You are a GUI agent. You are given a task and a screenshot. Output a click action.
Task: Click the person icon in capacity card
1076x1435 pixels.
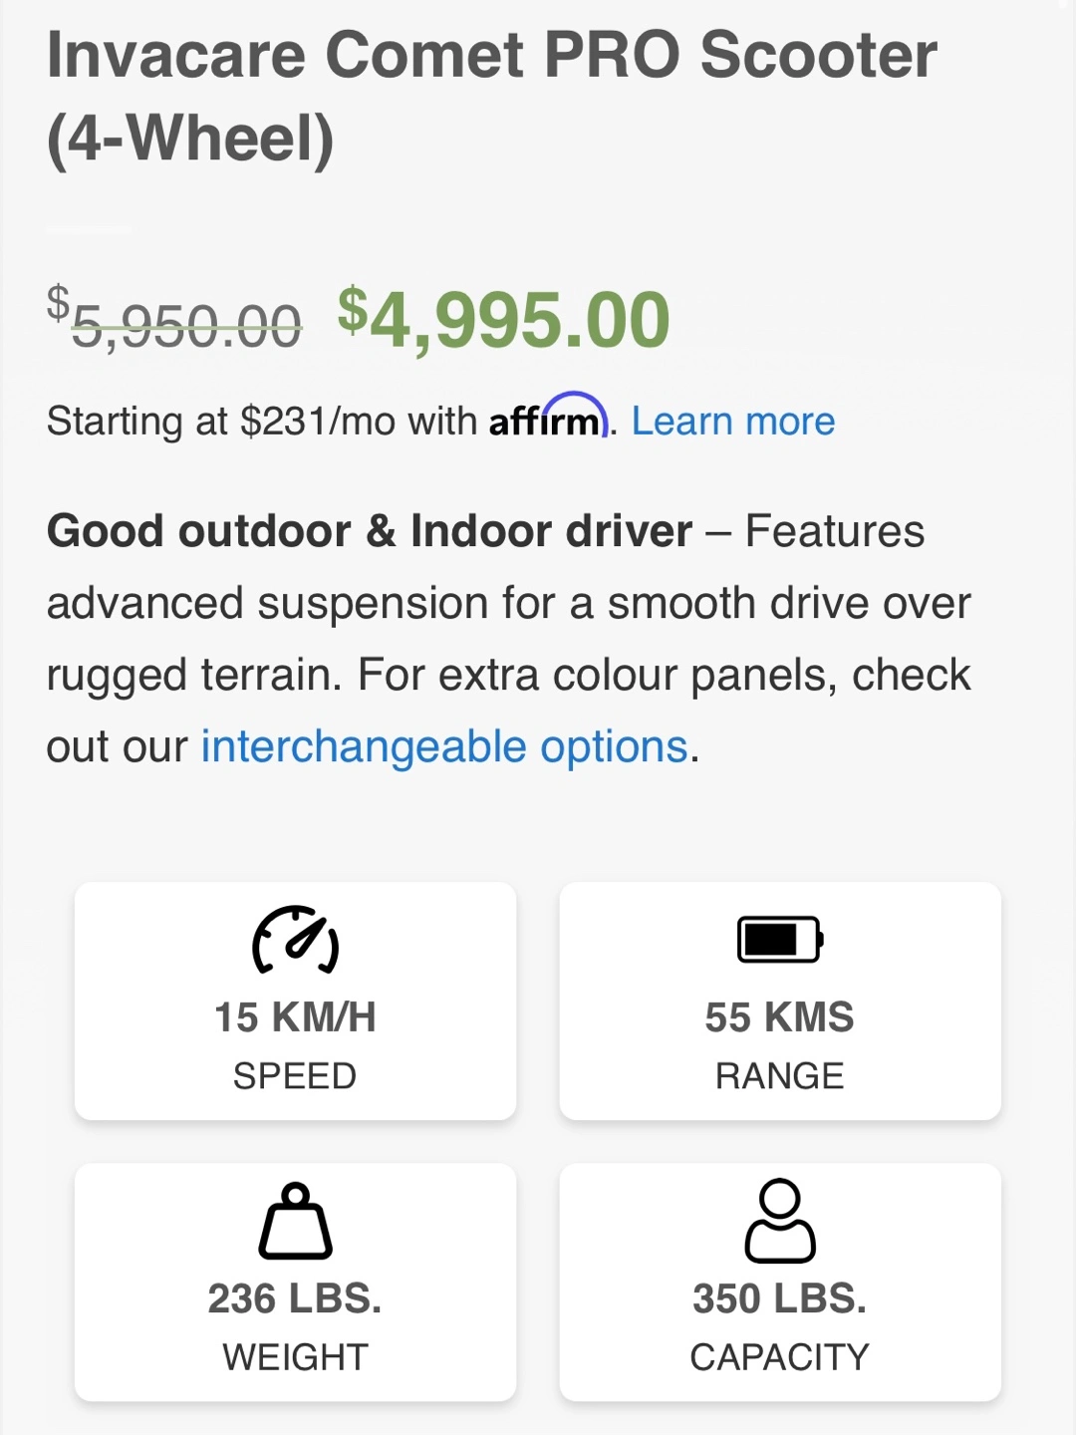[x=780, y=1221]
